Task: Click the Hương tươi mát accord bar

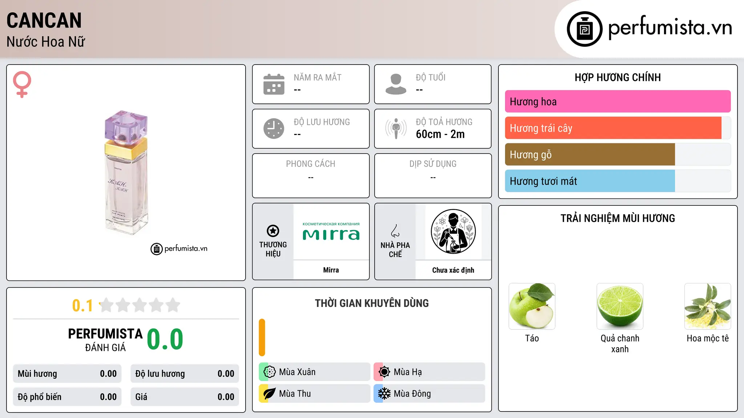Action: (x=618, y=181)
